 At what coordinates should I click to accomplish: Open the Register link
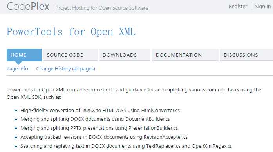[238, 6]
